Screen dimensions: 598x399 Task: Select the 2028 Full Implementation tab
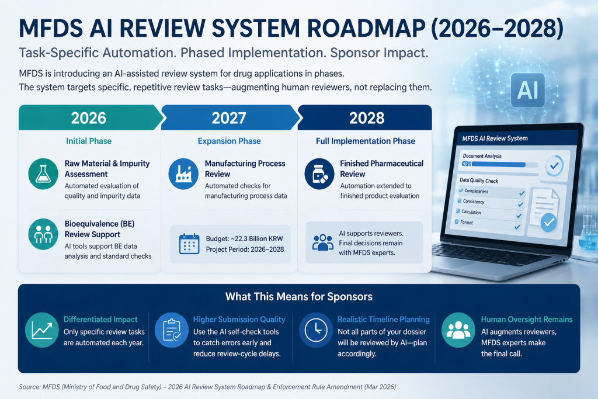(366, 117)
